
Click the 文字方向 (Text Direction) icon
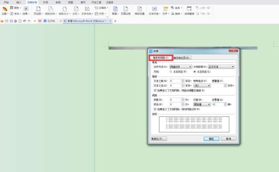tap(87, 9)
